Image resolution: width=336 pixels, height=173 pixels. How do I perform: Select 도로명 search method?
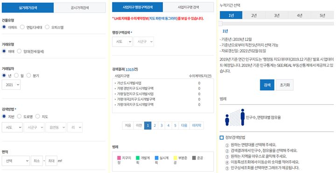click(x=19, y=116)
